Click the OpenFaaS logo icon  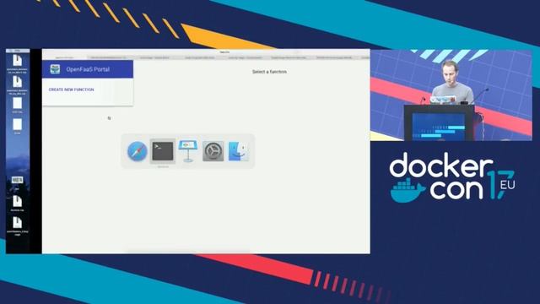tap(55, 69)
